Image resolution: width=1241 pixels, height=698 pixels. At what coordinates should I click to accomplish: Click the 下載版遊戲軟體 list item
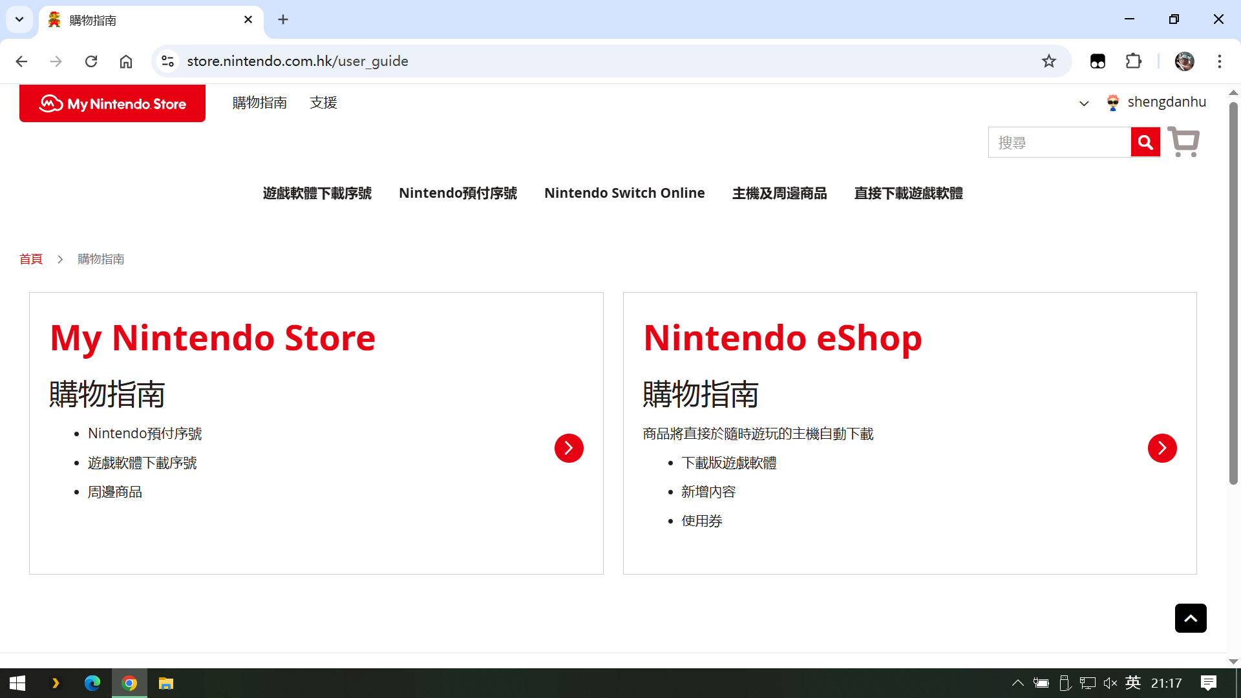pyautogui.click(x=729, y=463)
